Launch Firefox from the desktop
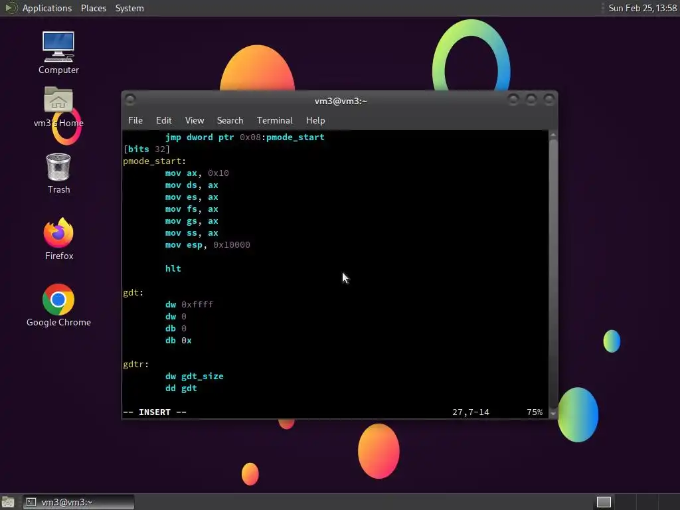This screenshot has height=510, width=680. point(58,239)
